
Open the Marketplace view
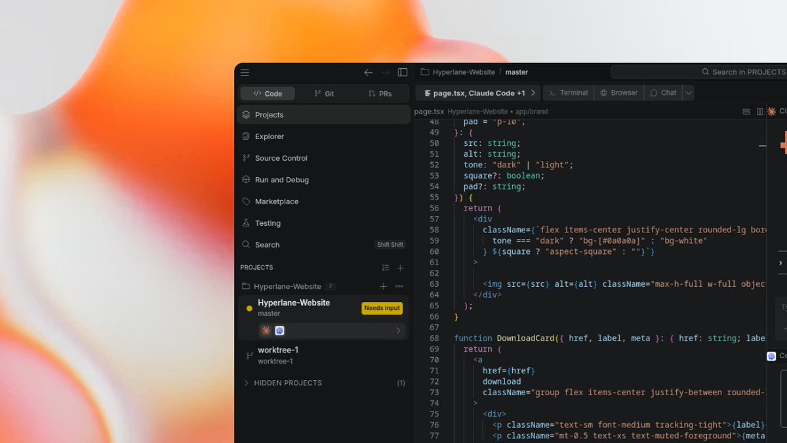pyautogui.click(x=324, y=201)
